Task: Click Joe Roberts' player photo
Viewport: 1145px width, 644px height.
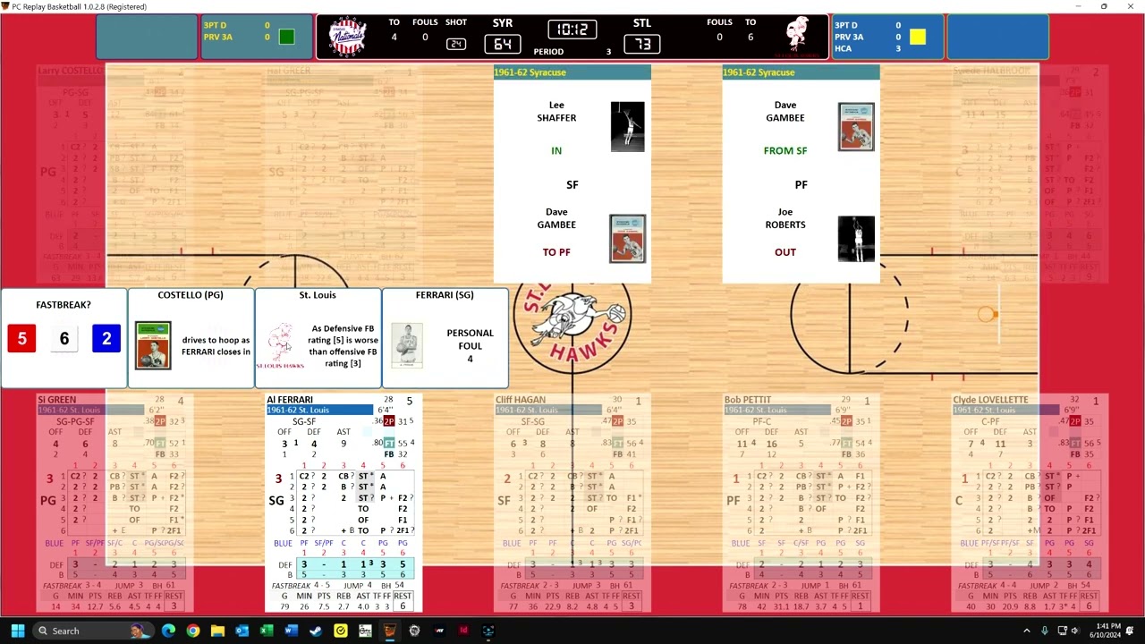Action: pyautogui.click(x=856, y=239)
